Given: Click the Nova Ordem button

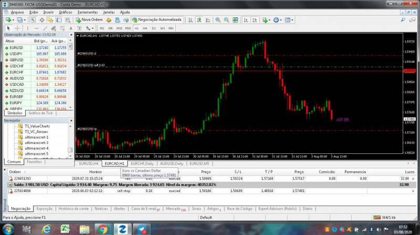Looking at the screenshot, I should [x=89, y=20].
